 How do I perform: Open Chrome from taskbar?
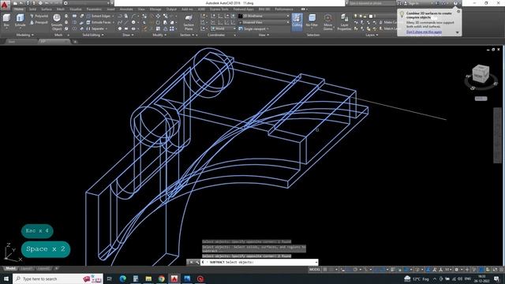tap(161, 278)
